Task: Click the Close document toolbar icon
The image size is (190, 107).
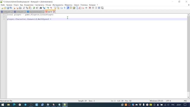Action: click(x=14, y=8)
